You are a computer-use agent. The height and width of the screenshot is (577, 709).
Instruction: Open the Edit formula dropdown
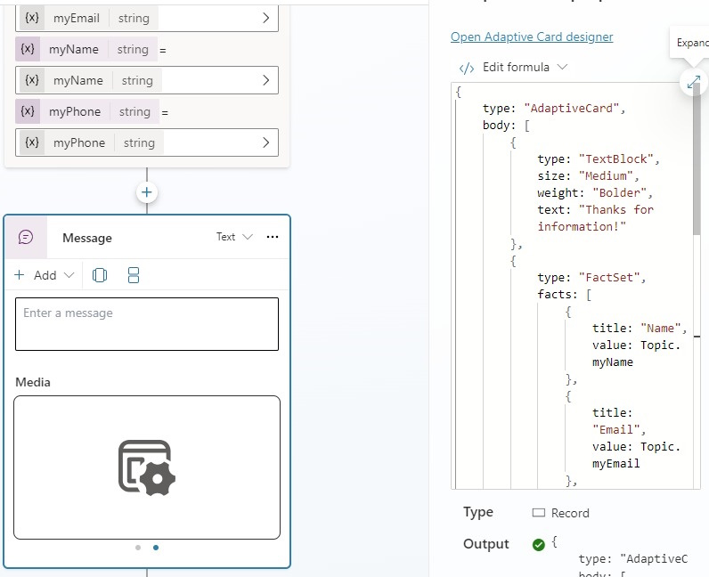513,67
